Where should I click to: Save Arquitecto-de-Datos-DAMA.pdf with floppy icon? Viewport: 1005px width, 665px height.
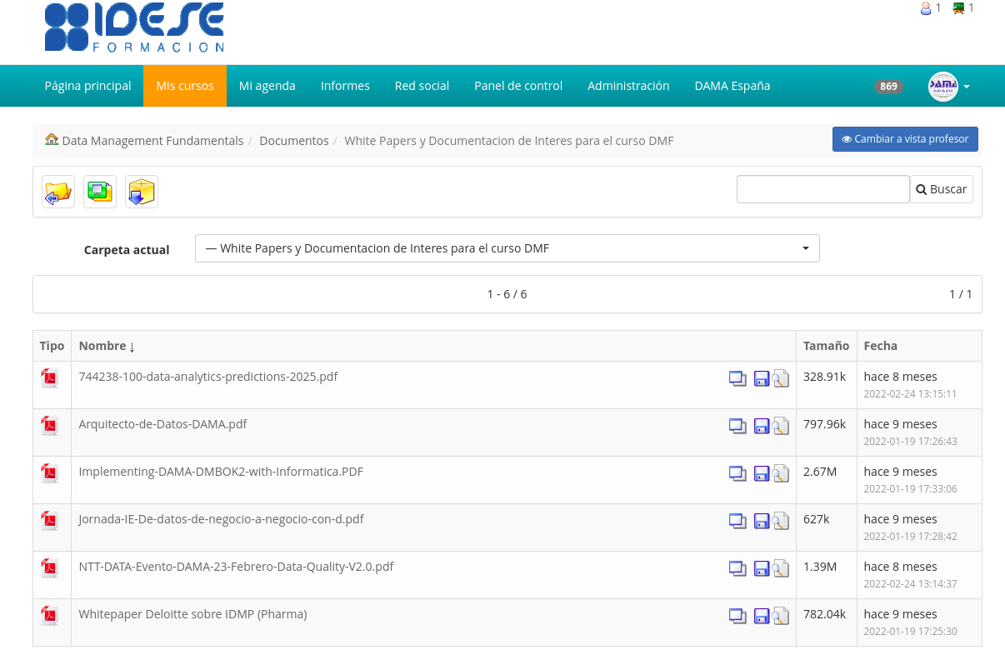click(x=762, y=427)
